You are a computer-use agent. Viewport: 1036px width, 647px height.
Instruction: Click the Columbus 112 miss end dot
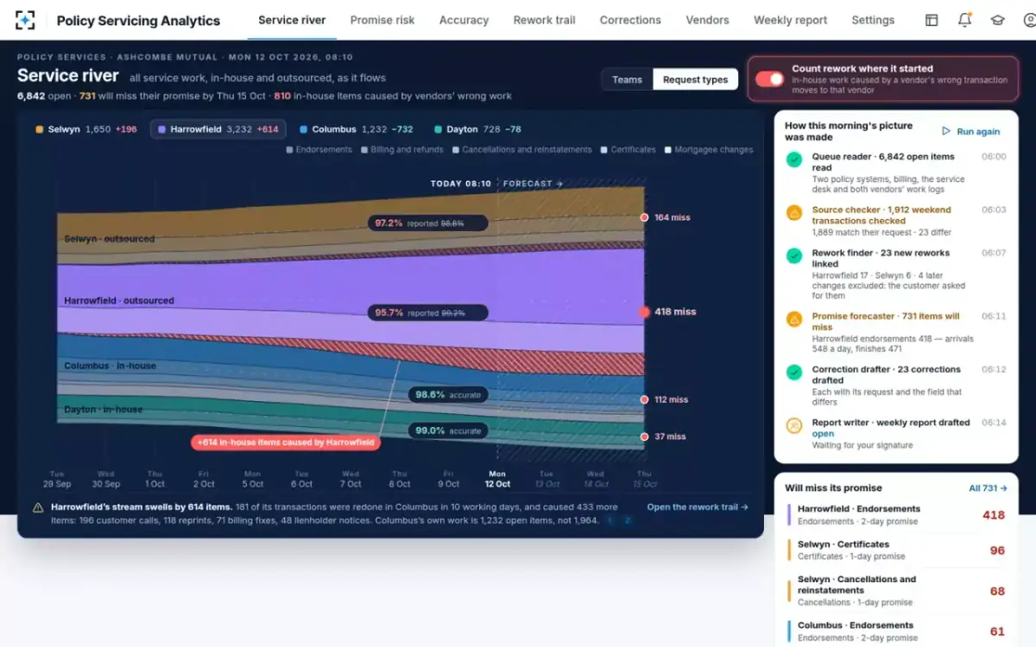(x=644, y=399)
